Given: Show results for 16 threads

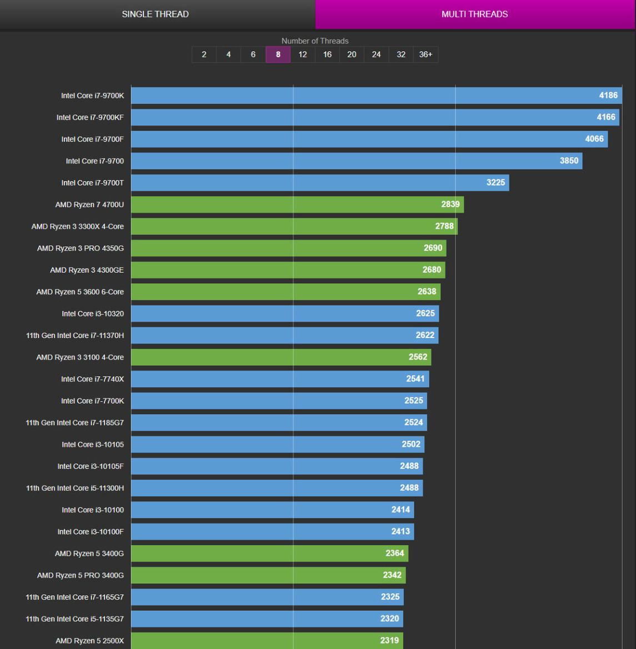Looking at the screenshot, I should pyautogui.click(x=327, y=54).
